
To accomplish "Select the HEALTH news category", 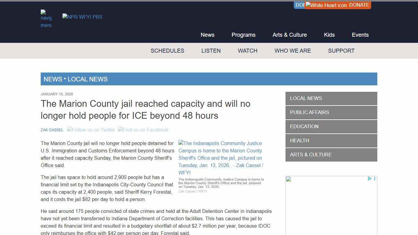I will click(x=299, y=140).
